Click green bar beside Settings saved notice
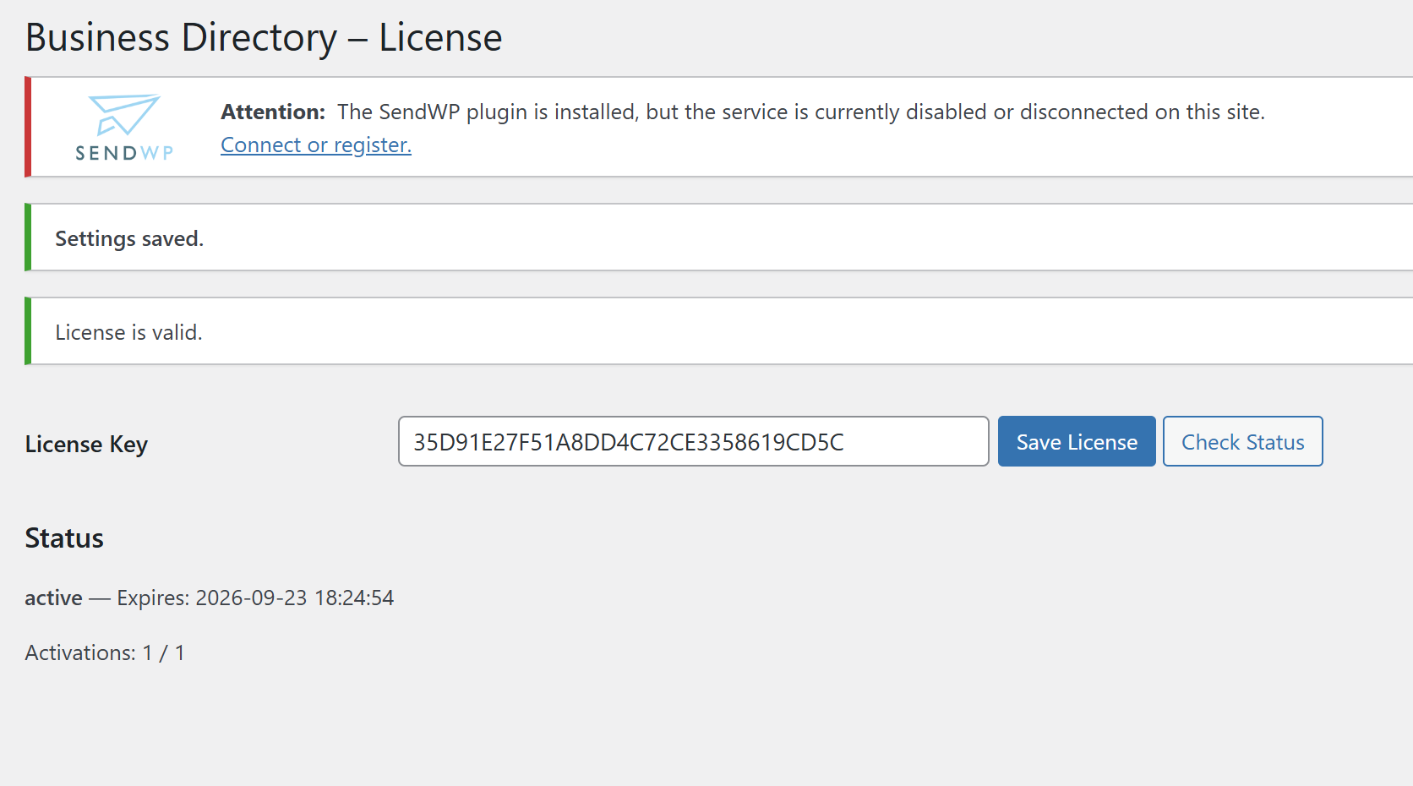Image resolution: width=1413 pixels, height=786 pixels. pos(28,237)
